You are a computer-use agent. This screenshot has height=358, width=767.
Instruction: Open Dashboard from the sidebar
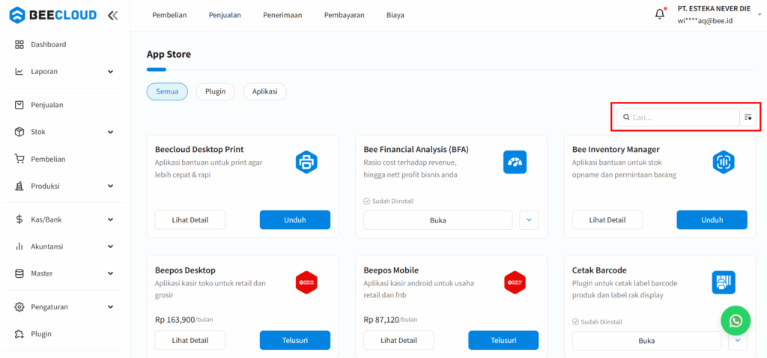tap(48, 45)
